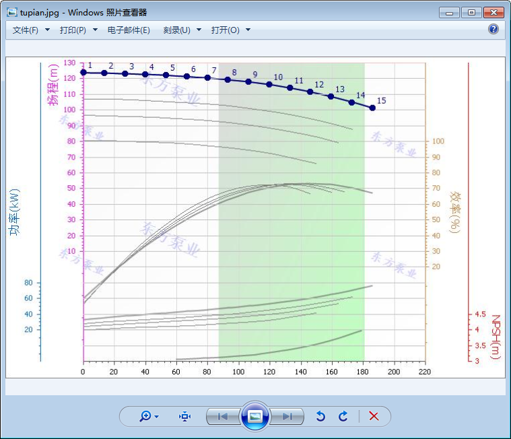Click the 100 value on efficiency axis
Screen dimensions: 511x439
click(438, 141)
